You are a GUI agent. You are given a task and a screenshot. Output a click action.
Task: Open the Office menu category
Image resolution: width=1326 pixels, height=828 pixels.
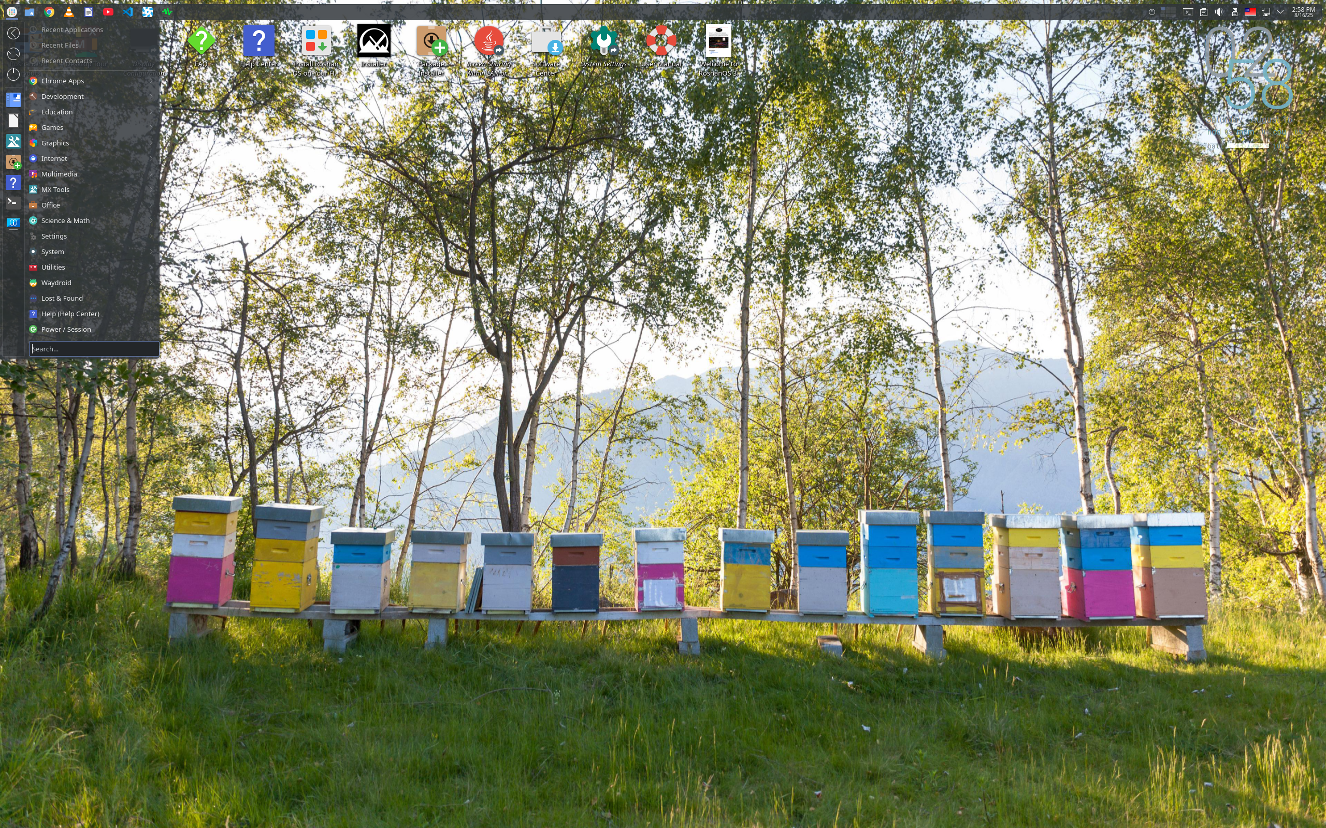pos(93,205)
